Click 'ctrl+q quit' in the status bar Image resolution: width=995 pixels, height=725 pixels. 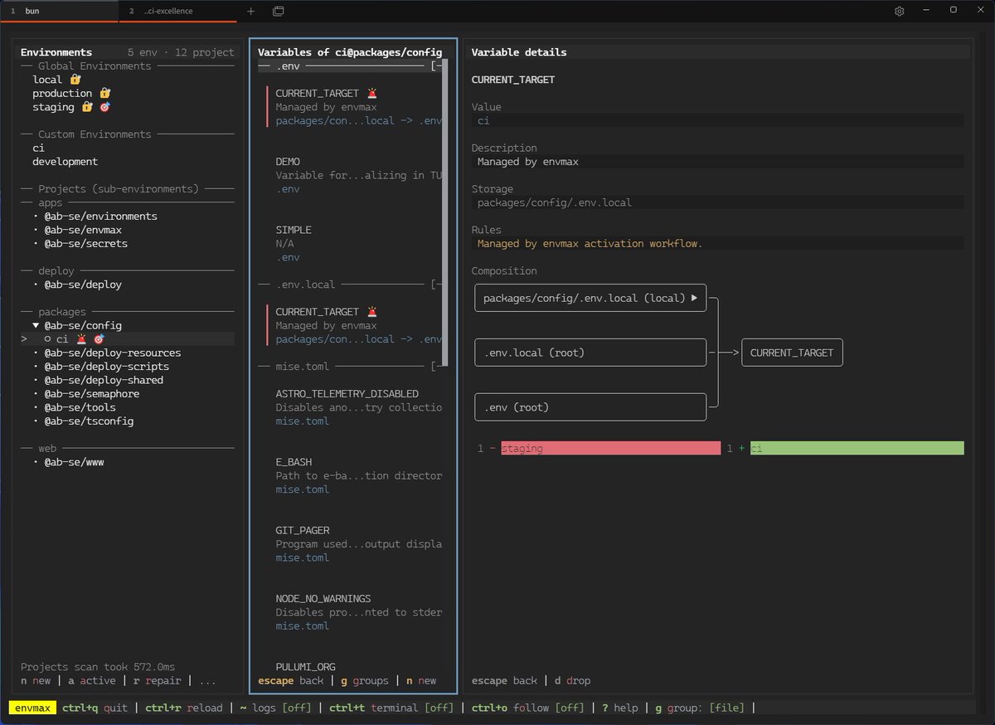tap(95, 708)
